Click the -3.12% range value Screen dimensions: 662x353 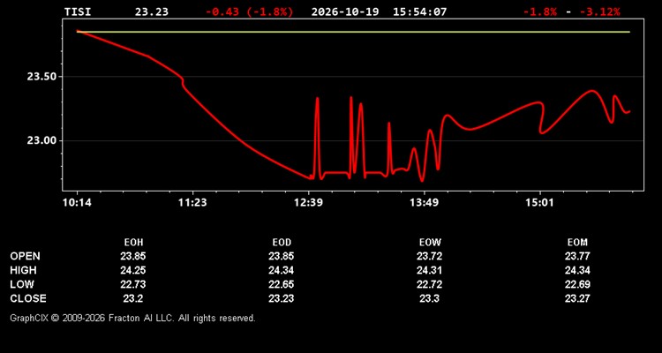coord(600,11)
